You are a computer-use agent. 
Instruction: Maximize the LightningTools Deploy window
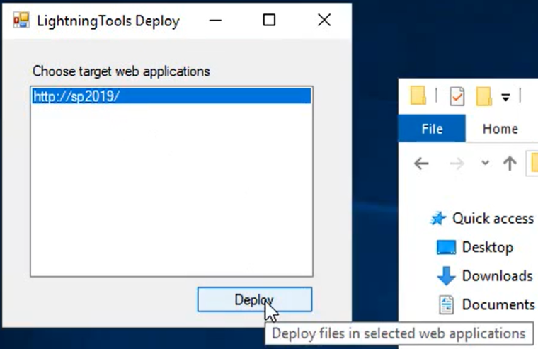(269, 21)
